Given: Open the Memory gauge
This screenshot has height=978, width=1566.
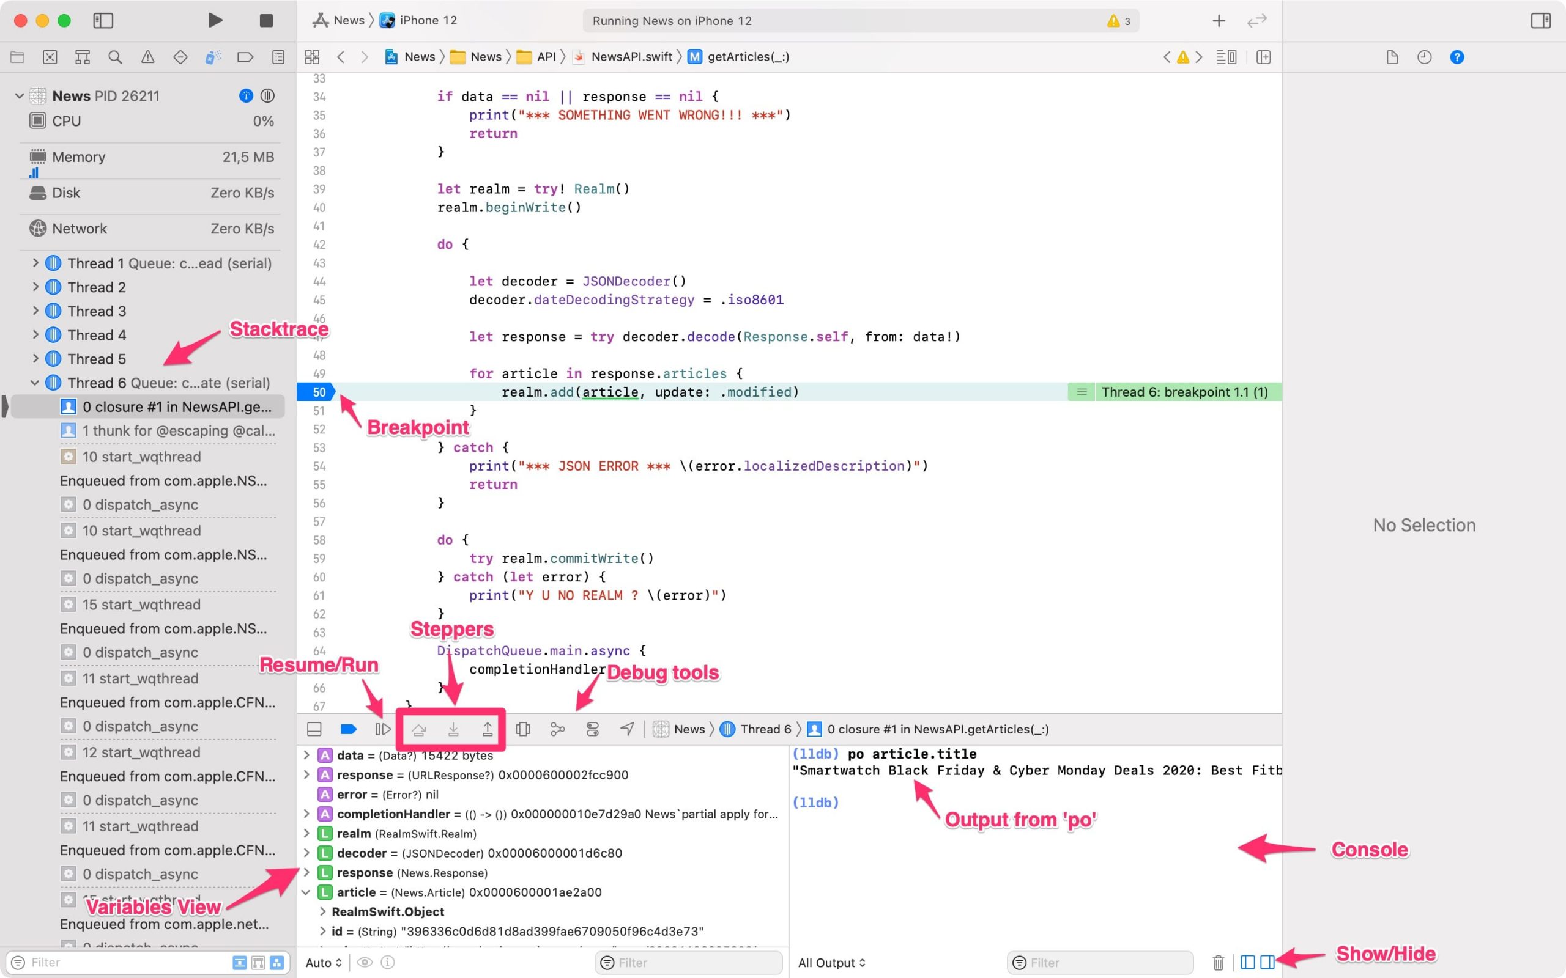Looking at the screenshot, I should pos(152,156).
